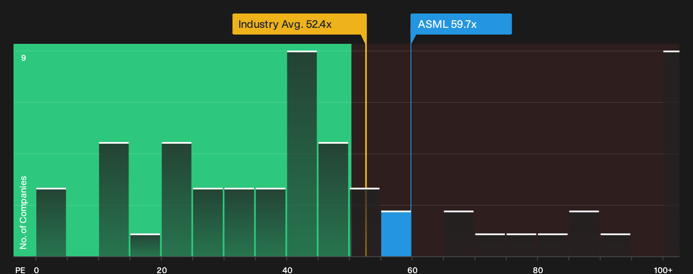Click the dark bar at PE 75-80
The height and width of the screenshot is (274, 693).
point(521,245)
